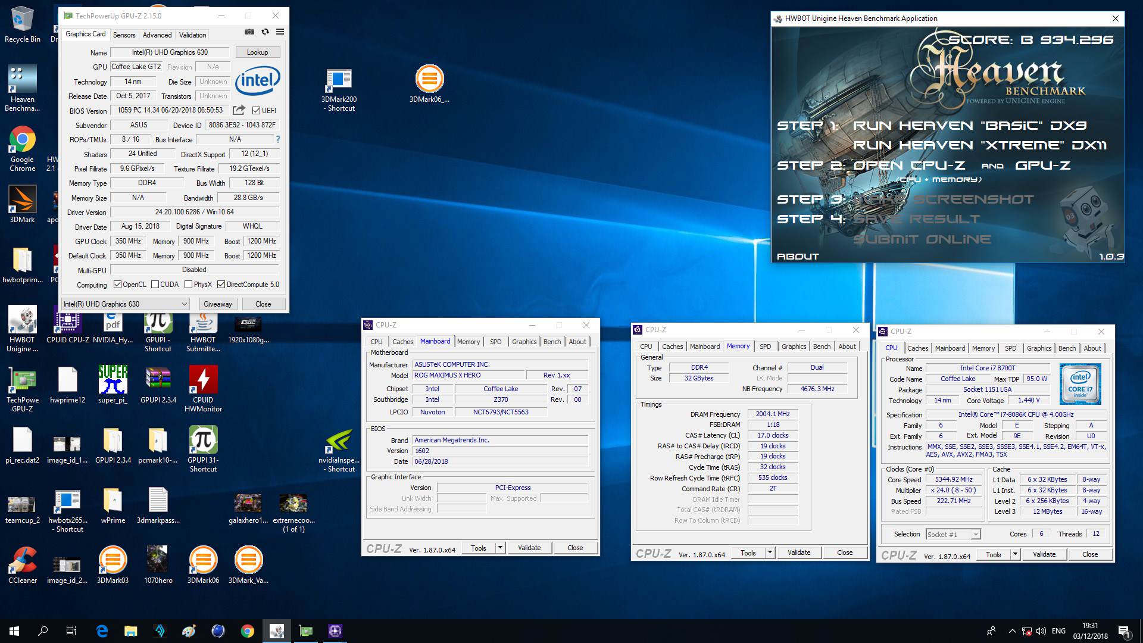Screen dimensions: 1143x643
Task: Expand Tools dropdown arrow in CPU tab CPU-Z window
Action: pos(1015,554)
